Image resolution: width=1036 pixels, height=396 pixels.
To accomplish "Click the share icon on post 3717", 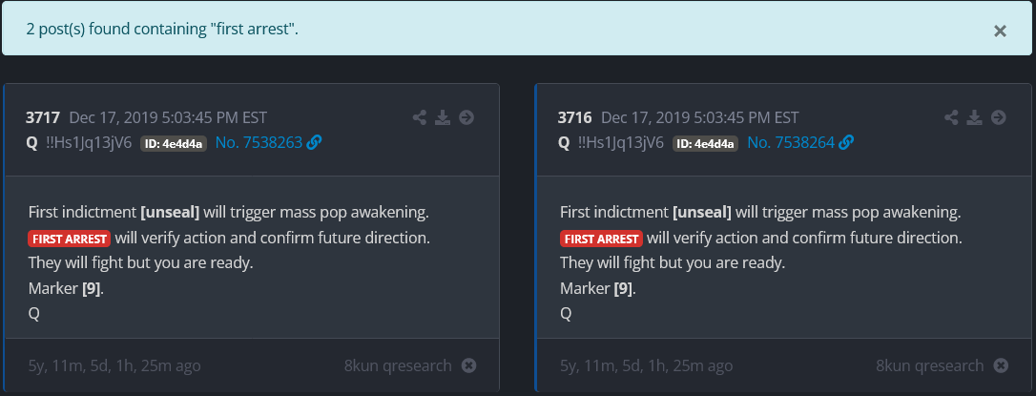I will (420, 118).
